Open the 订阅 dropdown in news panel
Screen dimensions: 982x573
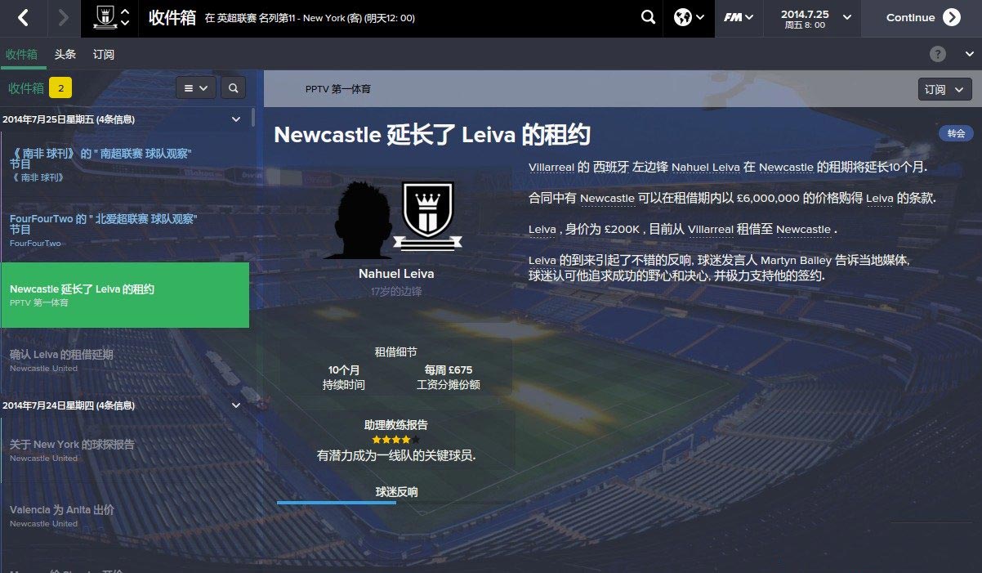pyautogui.click(x=944, y=89)
